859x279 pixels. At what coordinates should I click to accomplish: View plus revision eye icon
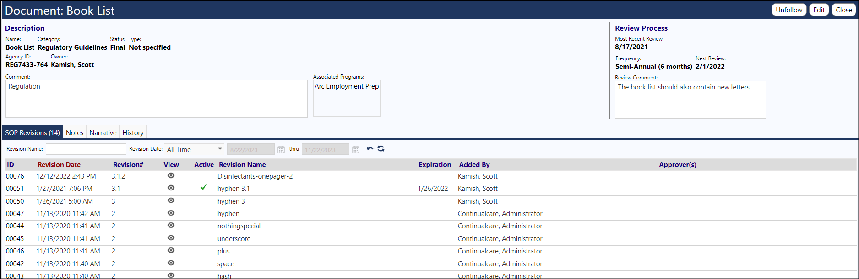pyautogui.click(x=171, y=251)
